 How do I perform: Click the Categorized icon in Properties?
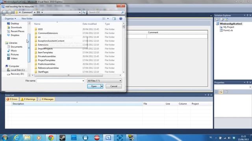tap(217, 92)
